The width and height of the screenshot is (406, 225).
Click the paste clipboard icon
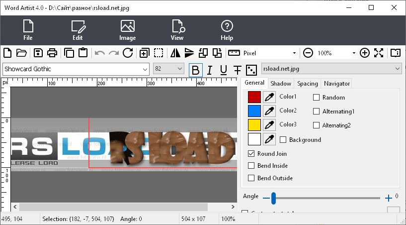[83, 53]
